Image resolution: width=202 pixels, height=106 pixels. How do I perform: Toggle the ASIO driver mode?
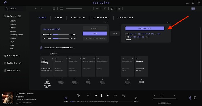tap(95, 33)
